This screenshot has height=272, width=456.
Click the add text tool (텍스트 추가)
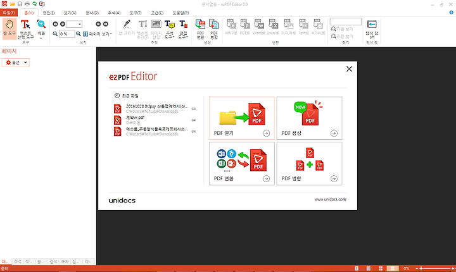point(142,28)
